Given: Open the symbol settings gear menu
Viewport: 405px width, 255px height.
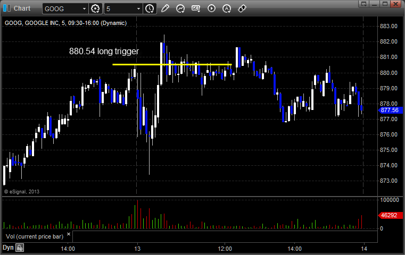Looking at the screenshot, I should click(x=95, y=9).
